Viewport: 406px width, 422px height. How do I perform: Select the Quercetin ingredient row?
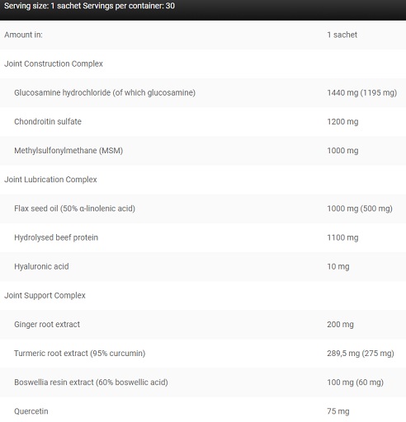203,410
